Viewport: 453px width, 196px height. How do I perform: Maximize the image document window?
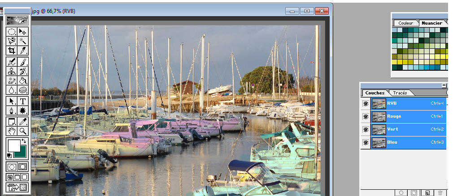(x=307, y=11)
